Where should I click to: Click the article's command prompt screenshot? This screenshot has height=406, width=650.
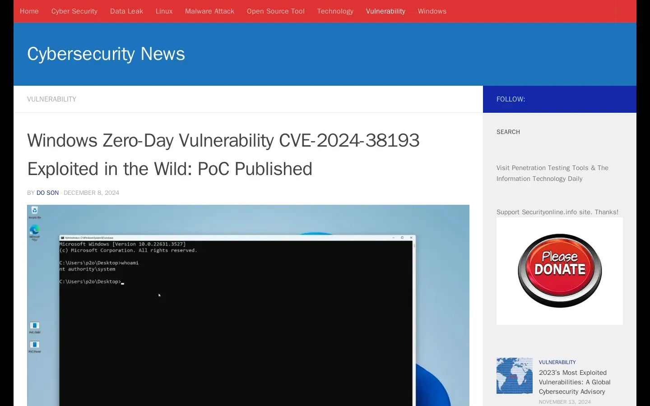click(248, 305)
